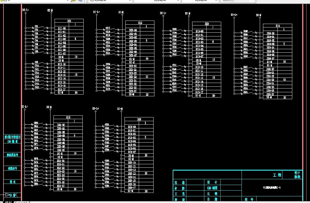The height and width of the screenshot is (203, 310).
Task: Select the DI3 module header text
Action: pyautogui.click(x=207, y=24)
